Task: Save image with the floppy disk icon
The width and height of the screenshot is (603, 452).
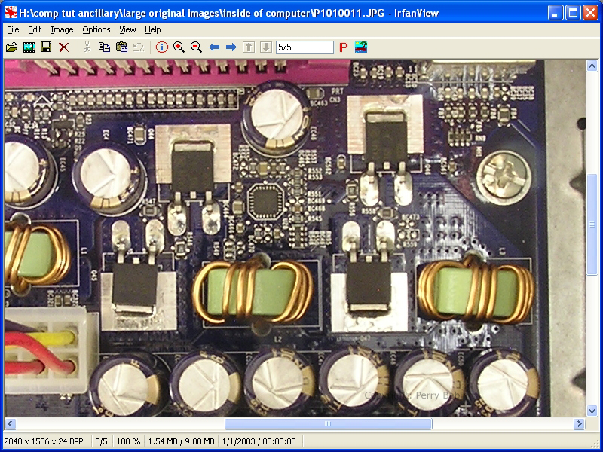Action: [x=46, y=47]
